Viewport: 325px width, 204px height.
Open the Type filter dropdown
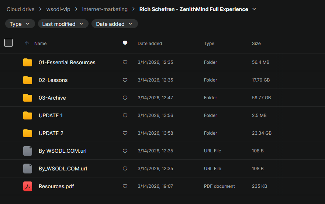(x=20, y=24)
